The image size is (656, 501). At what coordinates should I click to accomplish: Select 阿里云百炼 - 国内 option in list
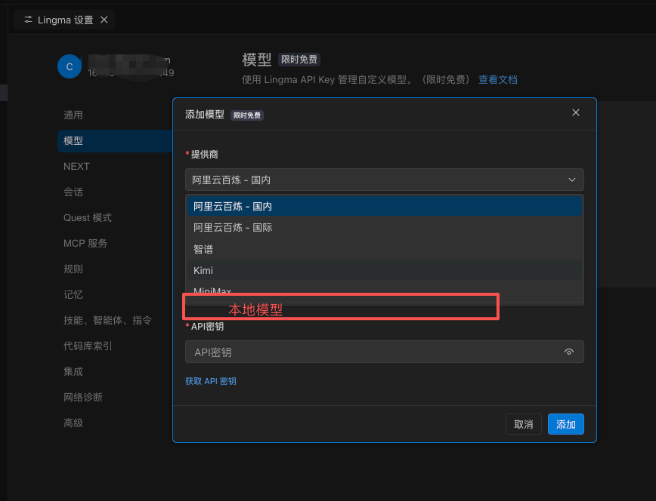point(384,206)
